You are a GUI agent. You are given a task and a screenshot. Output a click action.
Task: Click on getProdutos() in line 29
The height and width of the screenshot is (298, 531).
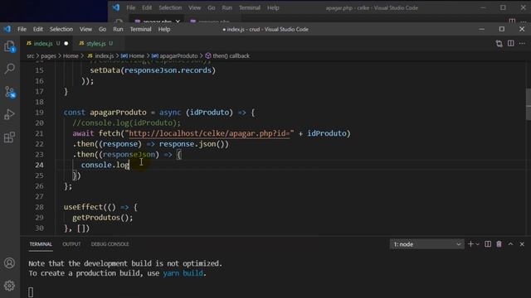(100, 218)
